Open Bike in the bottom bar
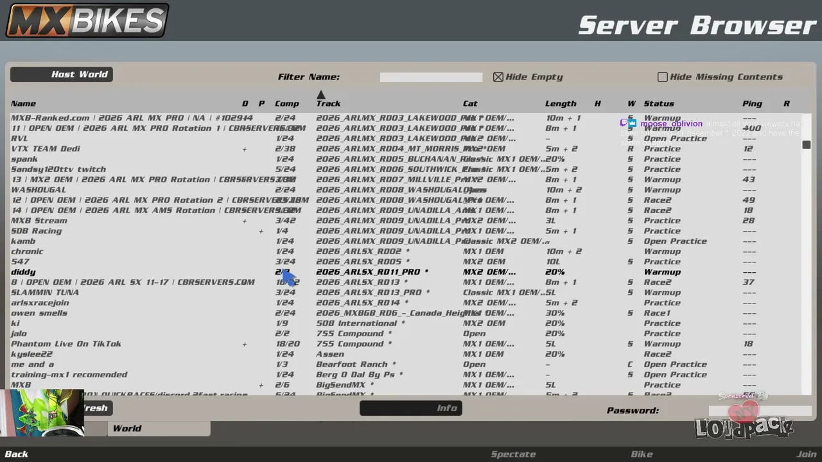 [x=642, y=454]
